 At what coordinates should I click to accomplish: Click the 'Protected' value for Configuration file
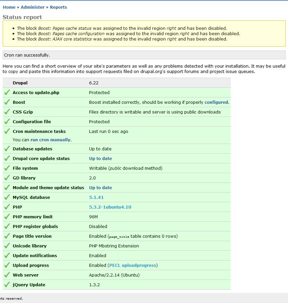coord(99,122)
